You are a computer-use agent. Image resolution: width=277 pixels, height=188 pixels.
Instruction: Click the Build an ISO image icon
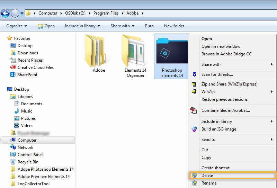194,129
